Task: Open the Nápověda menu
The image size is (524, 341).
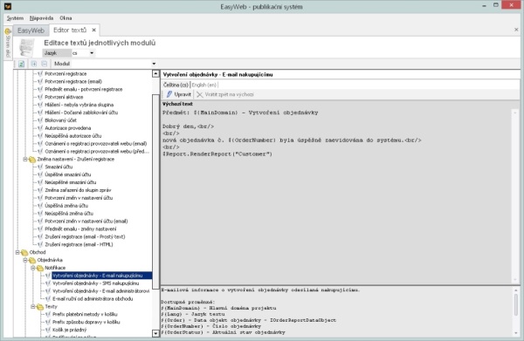Action: (41, 18)
